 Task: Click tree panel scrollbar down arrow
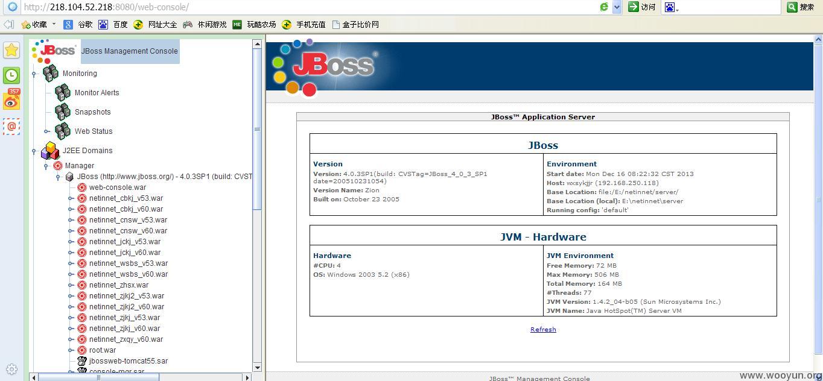click(258, 367)
